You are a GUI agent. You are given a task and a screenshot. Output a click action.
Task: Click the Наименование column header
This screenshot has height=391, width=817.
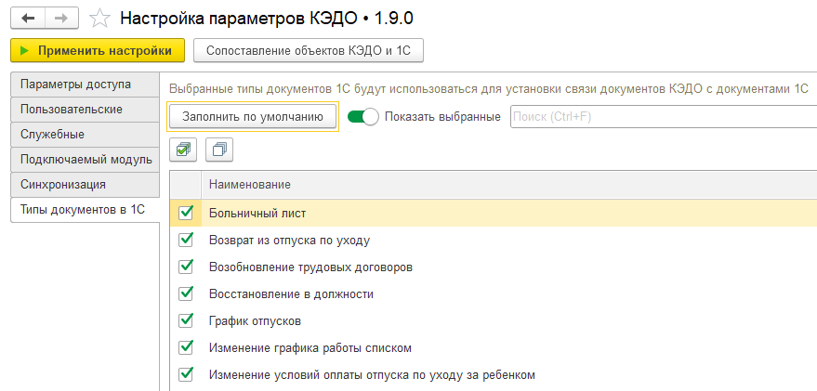pyautogui.click(x=250, y=185)
